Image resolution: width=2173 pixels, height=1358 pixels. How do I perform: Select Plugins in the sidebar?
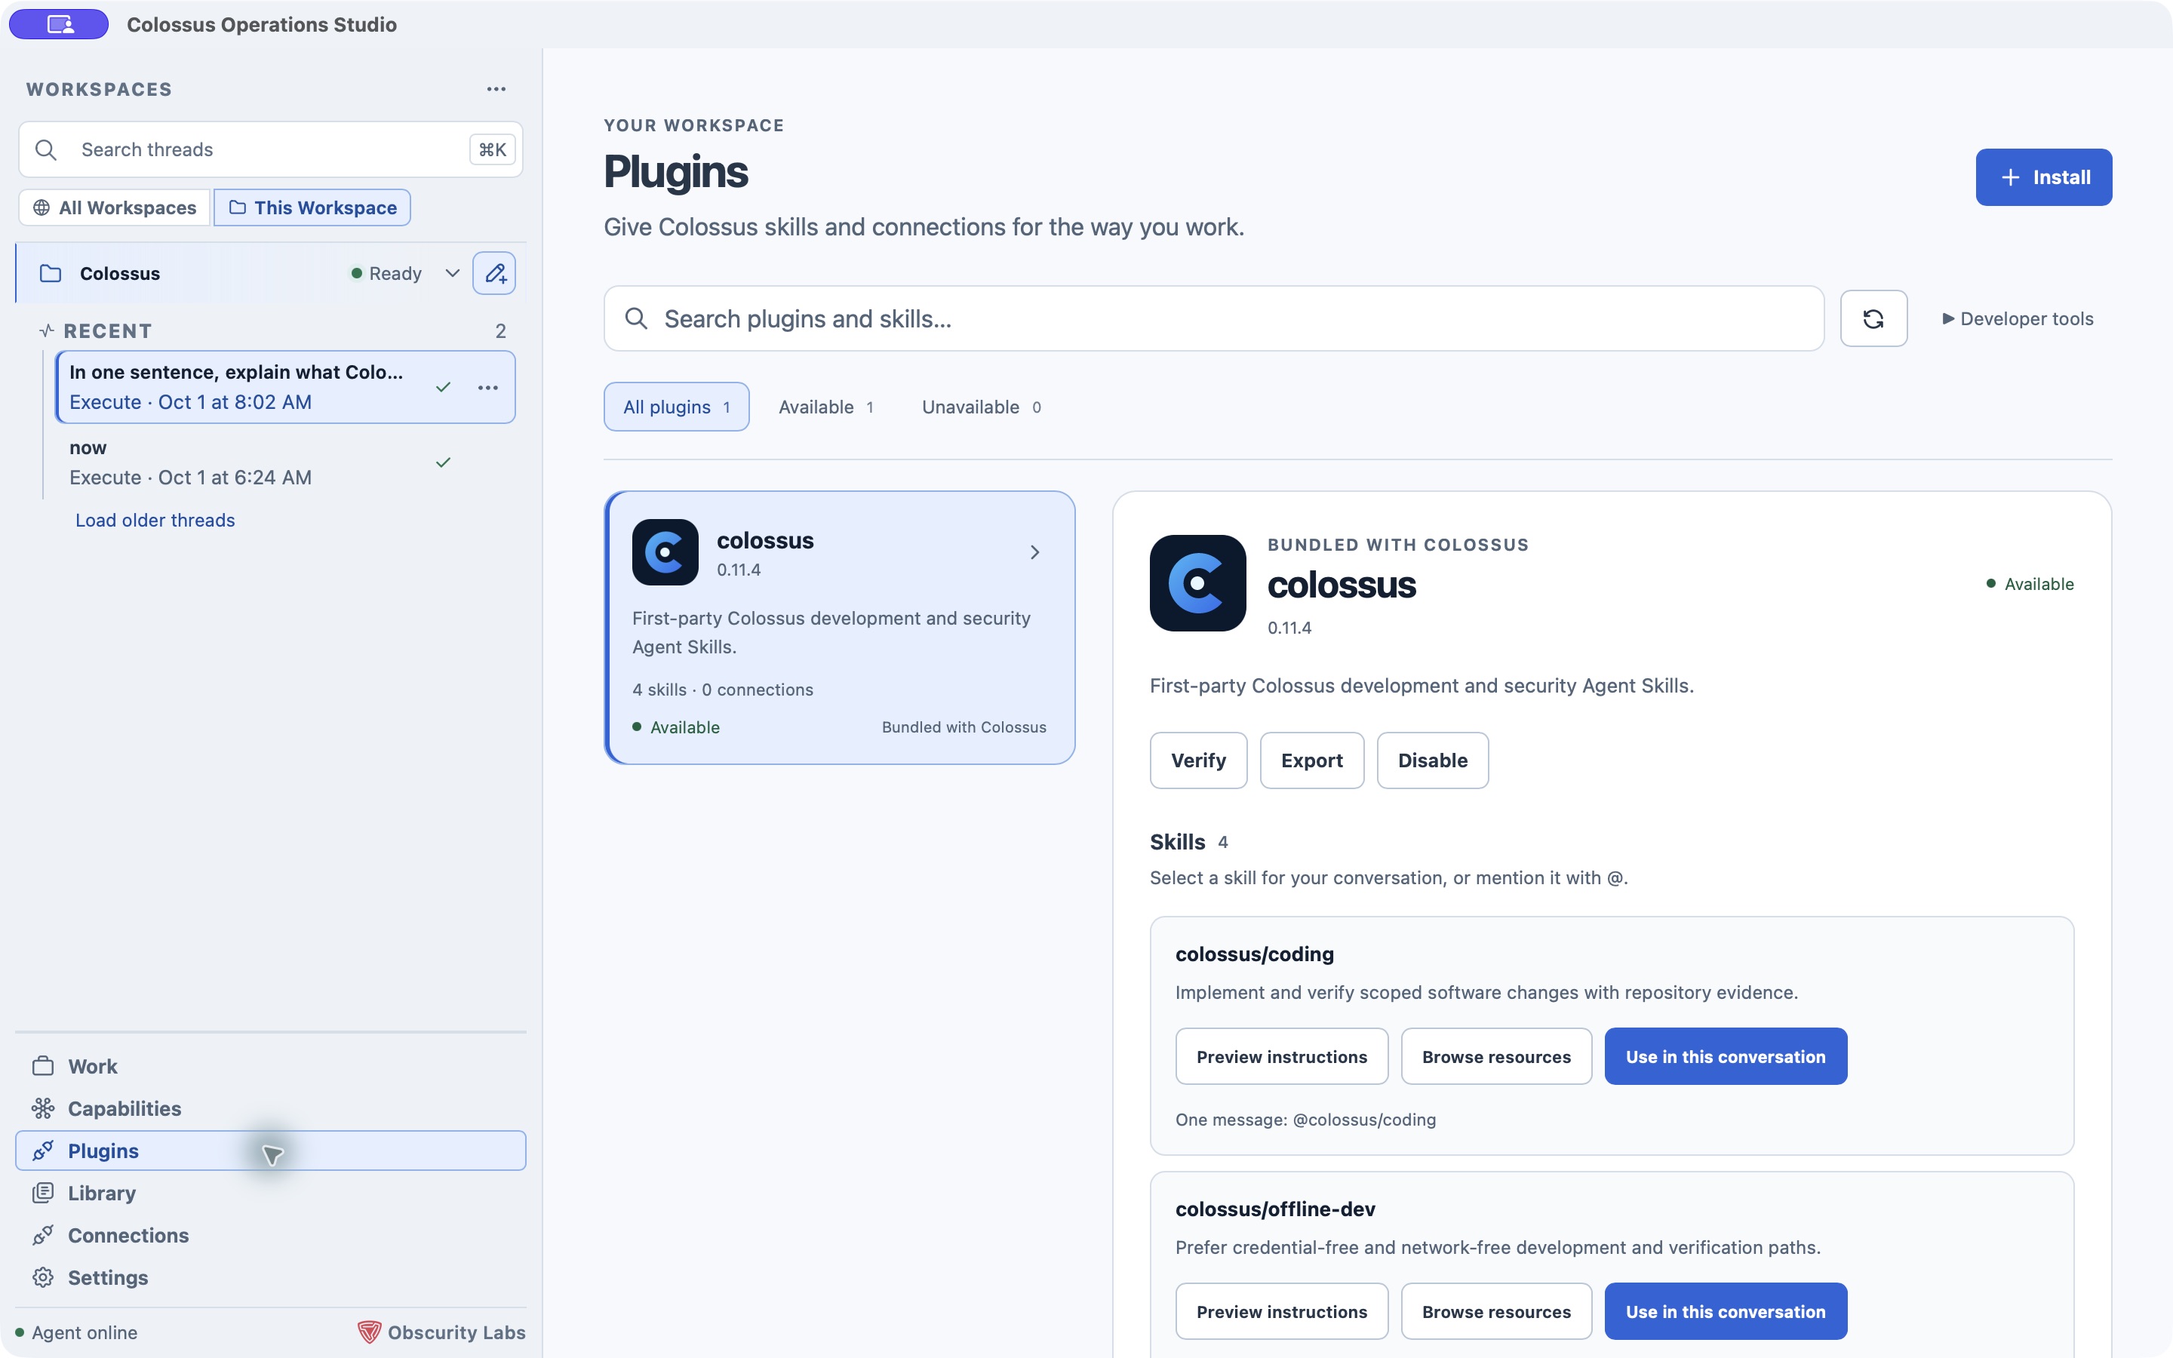pyautogui.click(x=270, y=1151)
